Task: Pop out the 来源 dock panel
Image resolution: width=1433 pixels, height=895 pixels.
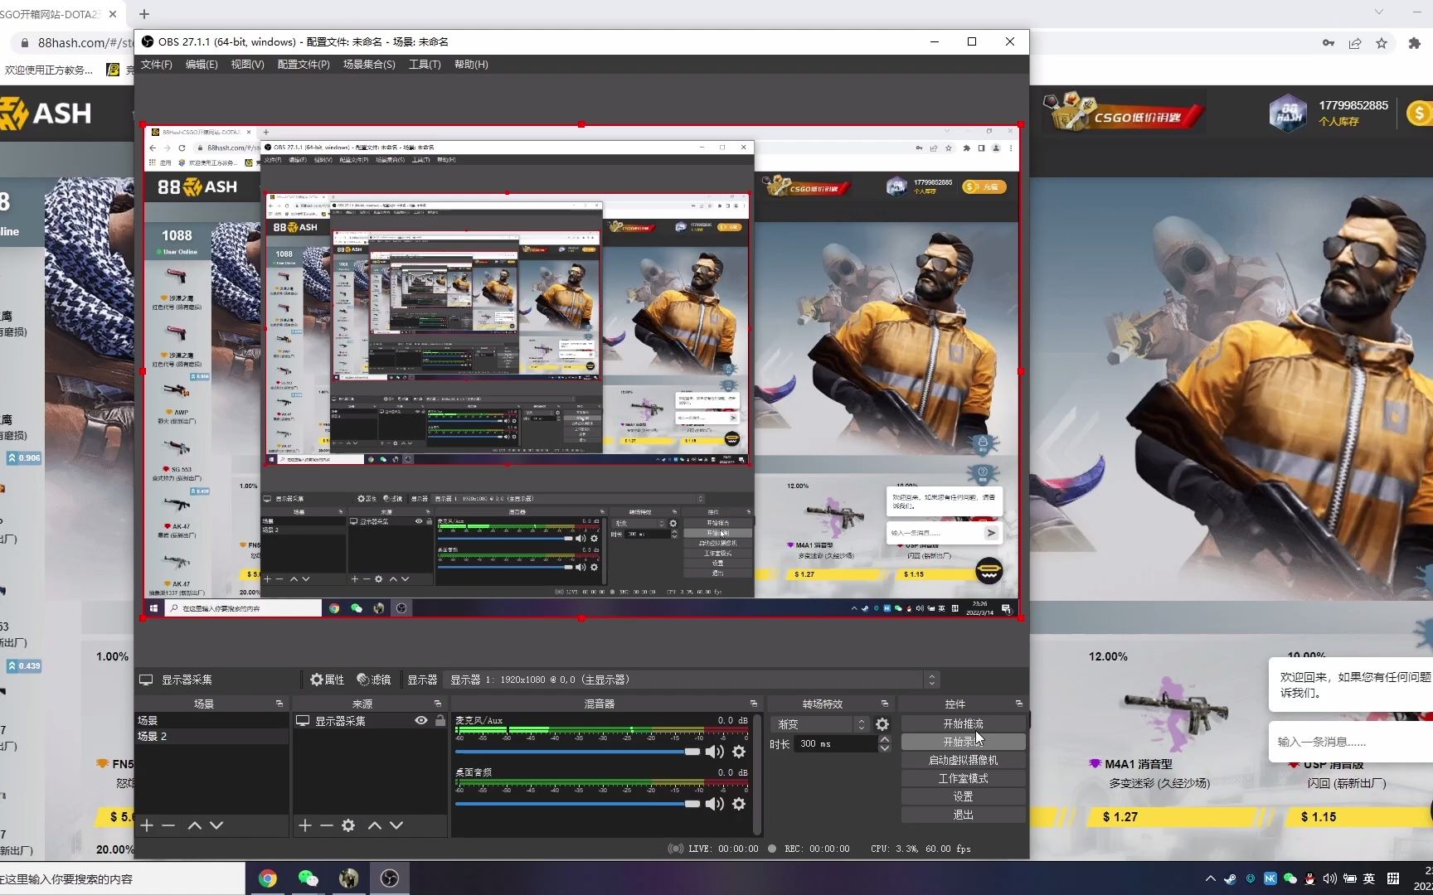Action: 437,704
